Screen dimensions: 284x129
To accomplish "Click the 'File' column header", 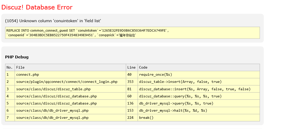I will (x=21, y=68).
